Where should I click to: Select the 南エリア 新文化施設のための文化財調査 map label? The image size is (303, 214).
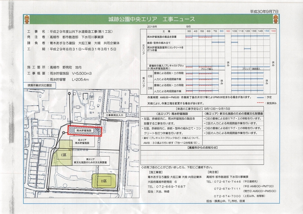(x=90, y=161)
